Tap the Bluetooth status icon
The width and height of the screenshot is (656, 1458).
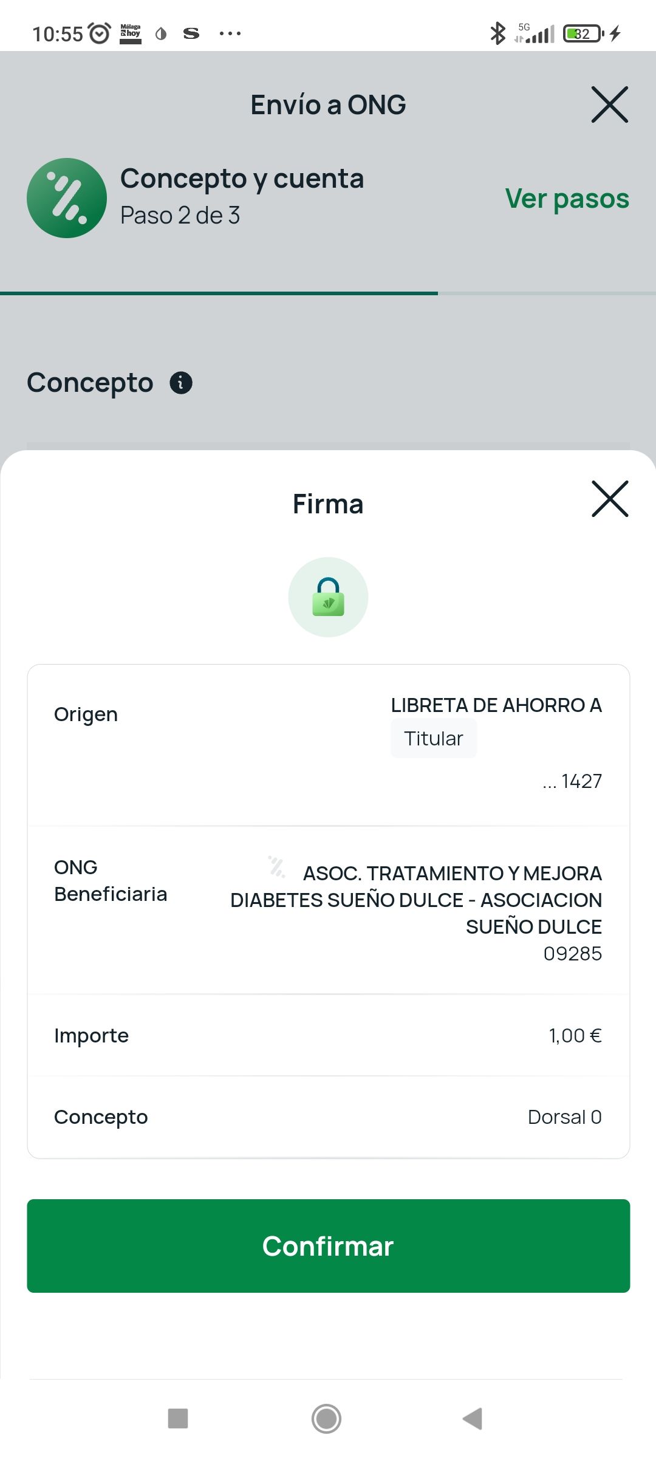tap(497, 33)
